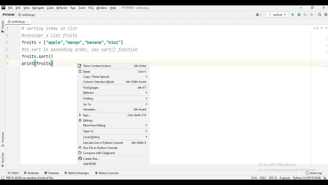Open the Terminal tool window

click(52, 173)
